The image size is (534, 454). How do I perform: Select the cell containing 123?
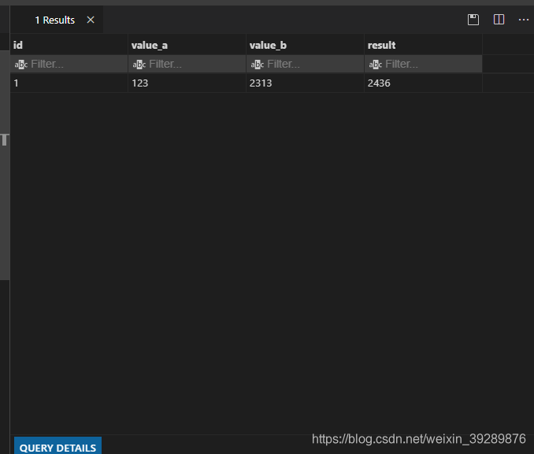187,83
